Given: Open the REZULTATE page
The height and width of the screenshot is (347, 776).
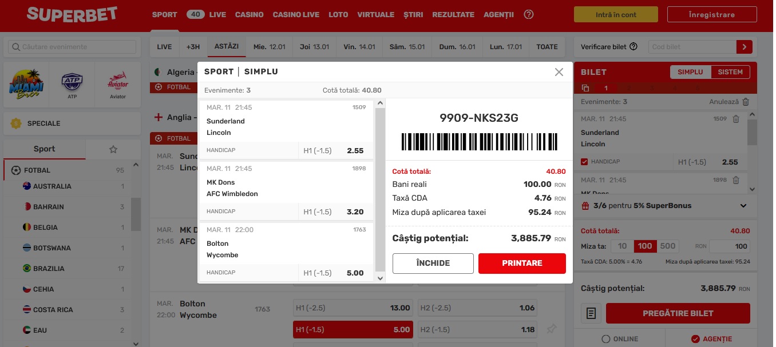Looking at the screenshot, I should tap(453, 15).
